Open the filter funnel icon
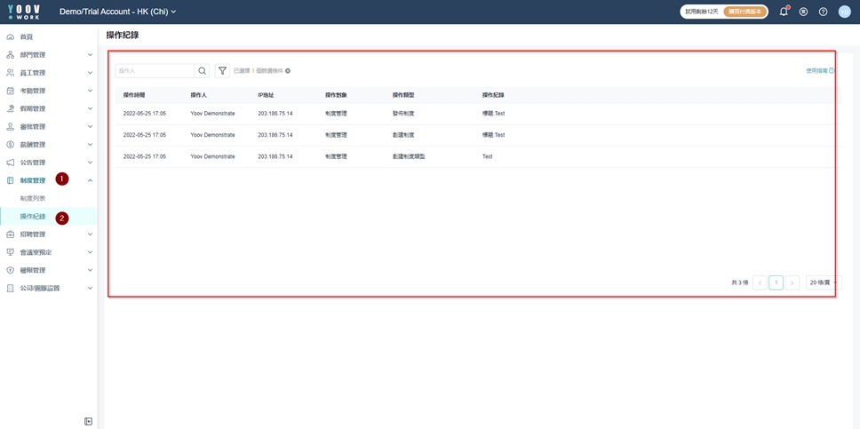Screen dimensions: 860x429 tap(222, 71)
